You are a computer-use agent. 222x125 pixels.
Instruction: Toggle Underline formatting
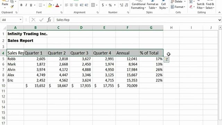[31, 5]
